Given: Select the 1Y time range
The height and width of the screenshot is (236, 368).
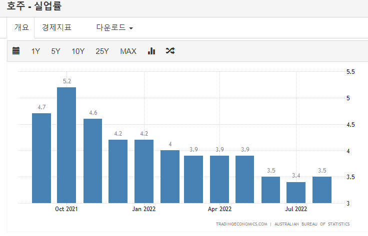Looking at the screenshot, I should coord(35,51).
